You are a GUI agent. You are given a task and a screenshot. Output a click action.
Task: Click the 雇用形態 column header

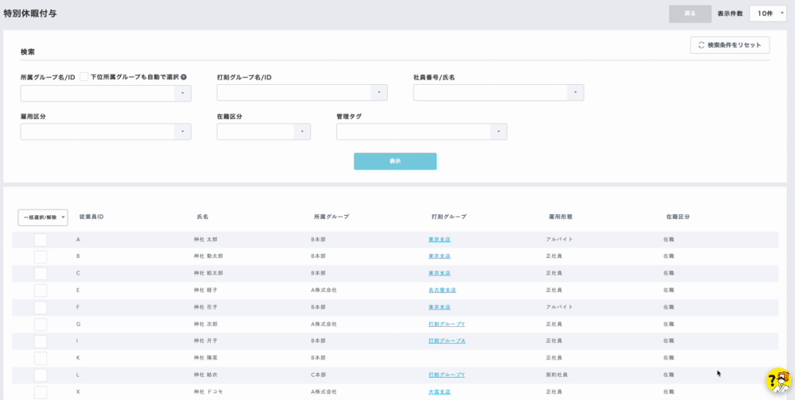point(560,217)
